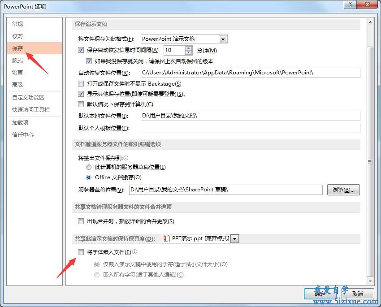Select Office 文档缓存 radio button
Screen dimensions: 381x307
click(89, 177)
